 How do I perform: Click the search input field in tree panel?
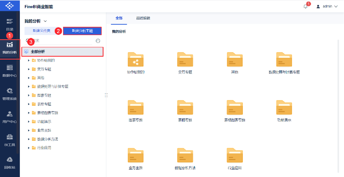(59, 41)
